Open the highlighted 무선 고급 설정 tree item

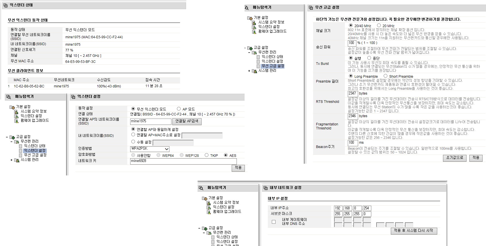(273, 66)
